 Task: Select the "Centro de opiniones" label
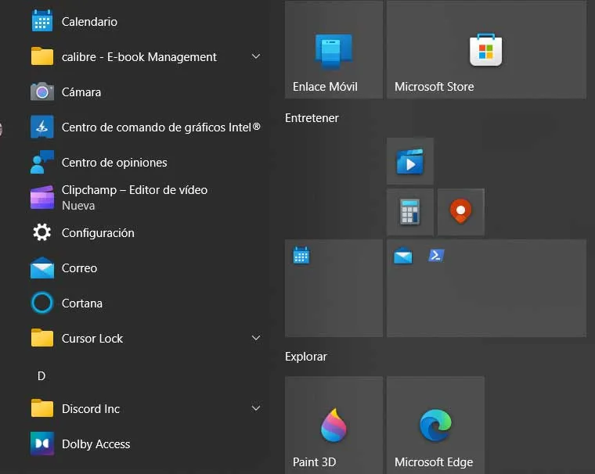[x=114, y=162]
